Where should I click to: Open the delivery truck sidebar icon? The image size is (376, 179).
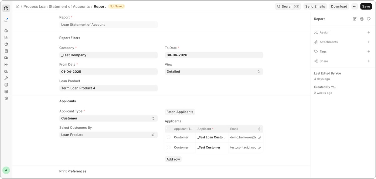coord(6,58)
